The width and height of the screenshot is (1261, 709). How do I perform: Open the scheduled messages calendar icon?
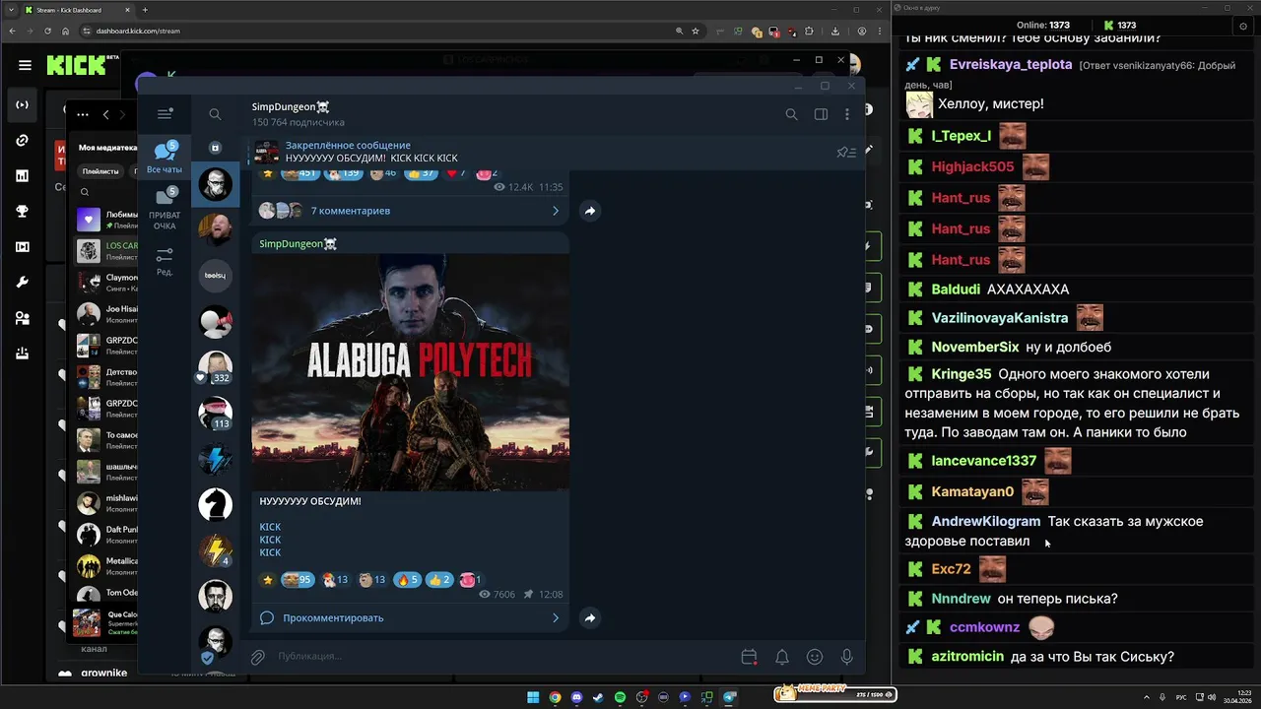click(x=749, y=657)
